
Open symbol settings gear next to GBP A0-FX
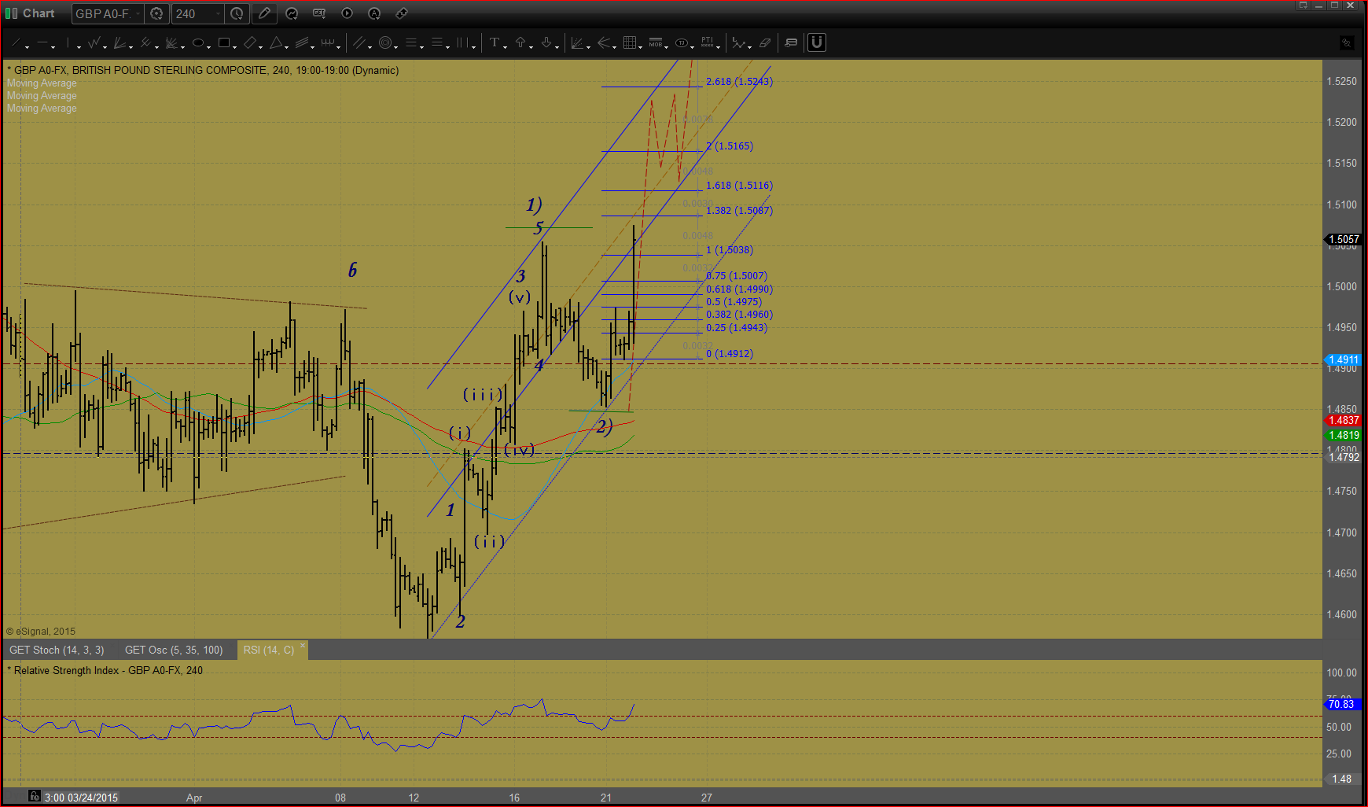[x=156, y=13]
